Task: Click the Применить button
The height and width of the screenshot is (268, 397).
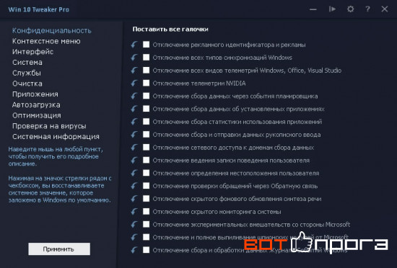Action: click(59, 249)
